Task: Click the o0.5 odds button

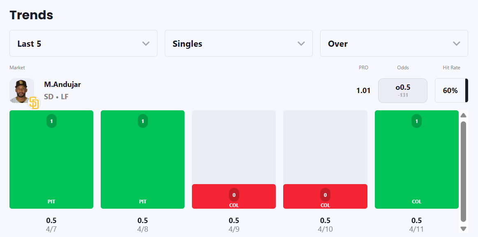Action: [403, 90]
